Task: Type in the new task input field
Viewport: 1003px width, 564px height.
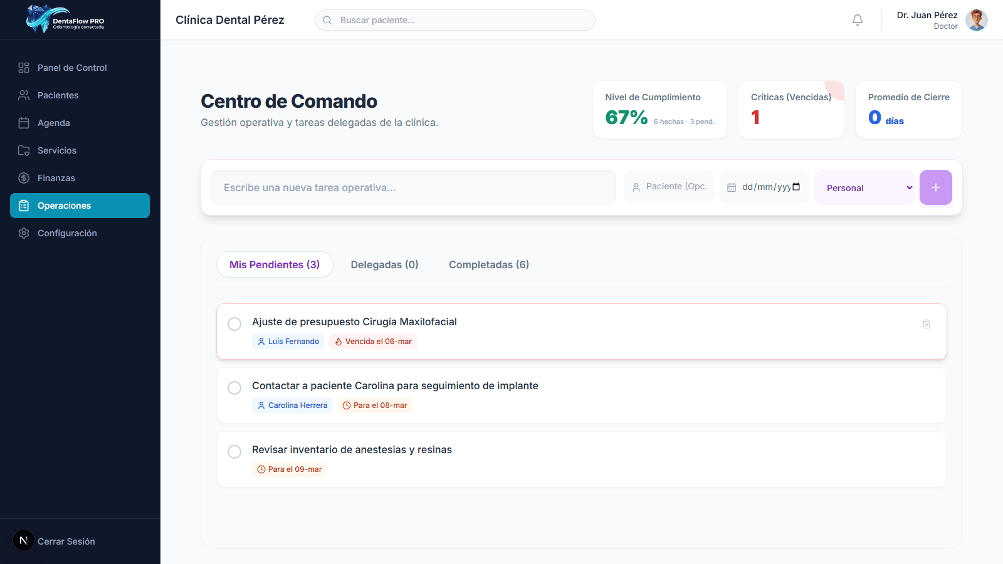Action: pyautogui.click(x=414, y=187)
